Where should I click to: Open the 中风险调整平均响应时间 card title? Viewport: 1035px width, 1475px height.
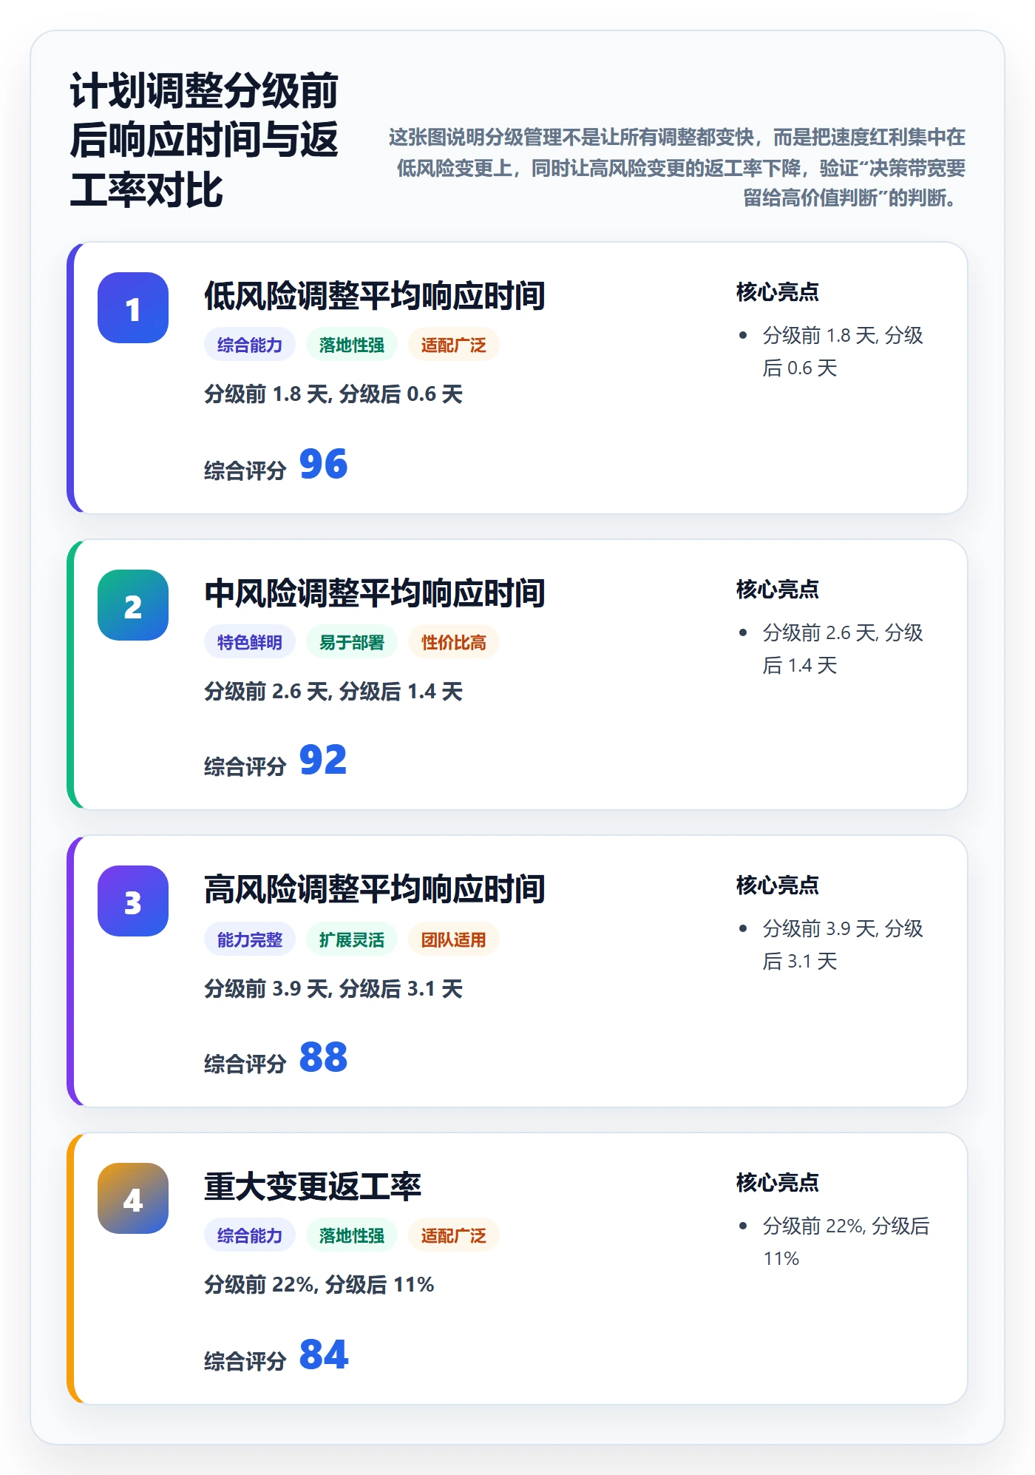pos(375,593)
